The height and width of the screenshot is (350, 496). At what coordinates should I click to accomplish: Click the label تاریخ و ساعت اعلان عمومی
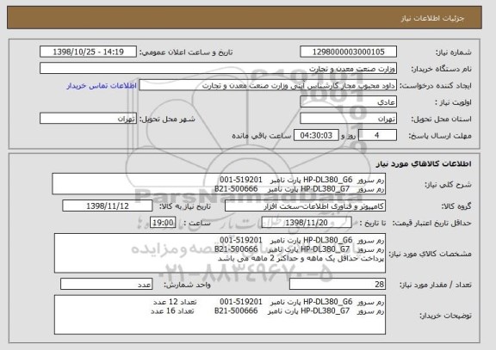coord(186,52)
